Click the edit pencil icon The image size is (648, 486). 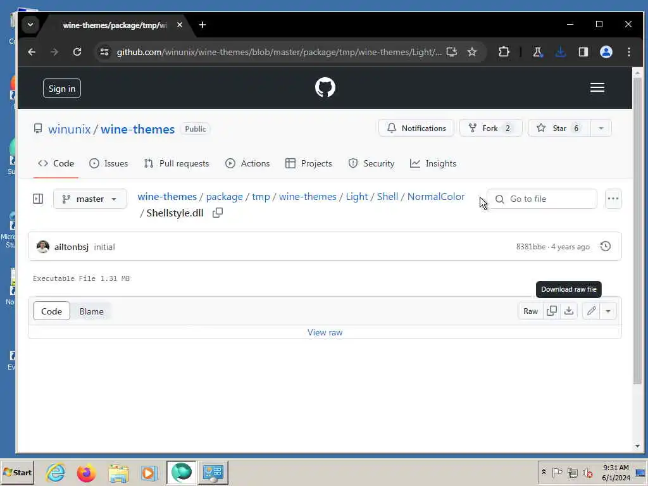point(592,311)
